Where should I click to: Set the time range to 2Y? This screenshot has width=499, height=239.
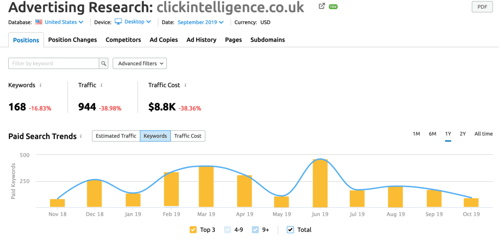pyautogui.click(x=463, y=134)
